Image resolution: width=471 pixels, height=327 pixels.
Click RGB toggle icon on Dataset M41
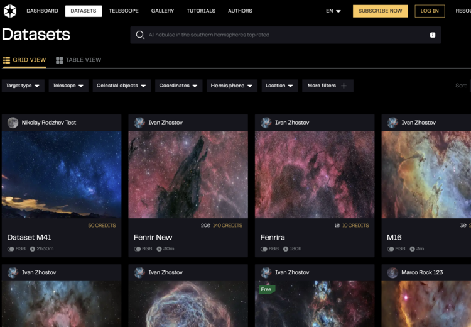point(11,249)
